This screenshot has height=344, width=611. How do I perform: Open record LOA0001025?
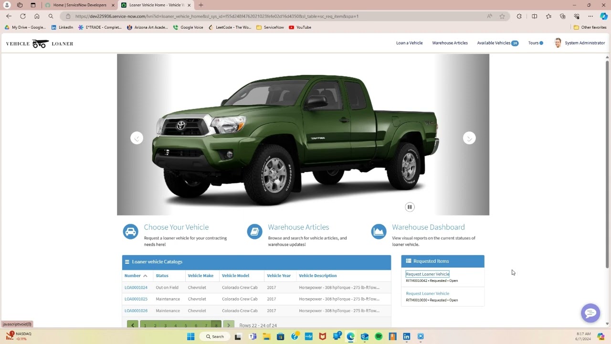click(x=136, y=299)
